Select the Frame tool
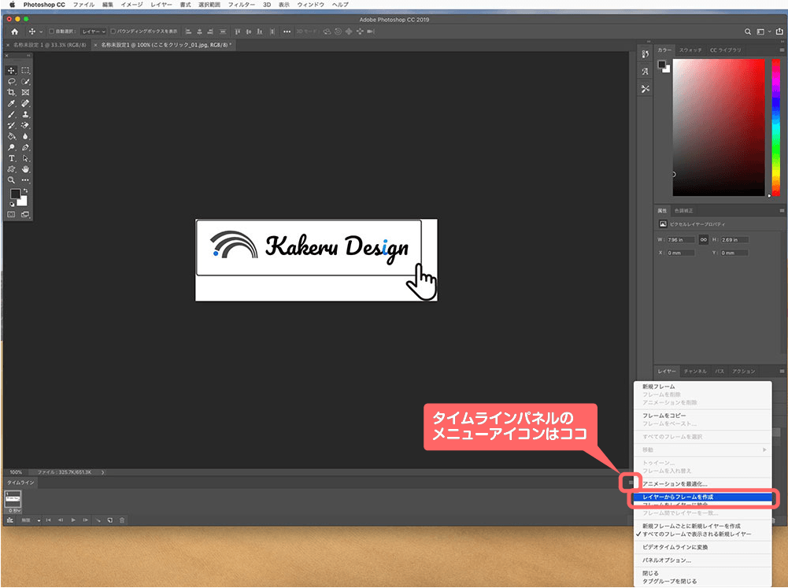Viewport: 788px width, 588px height. click(x=25, y=92)
